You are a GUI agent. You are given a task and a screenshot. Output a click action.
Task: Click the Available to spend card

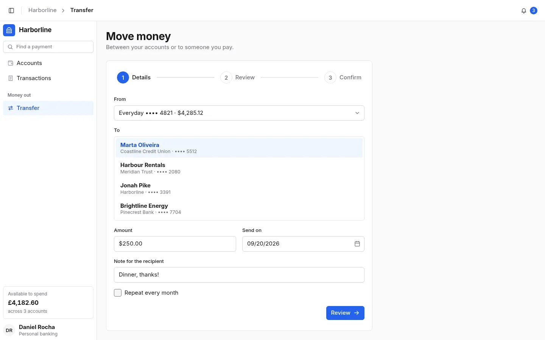(48, 303)
